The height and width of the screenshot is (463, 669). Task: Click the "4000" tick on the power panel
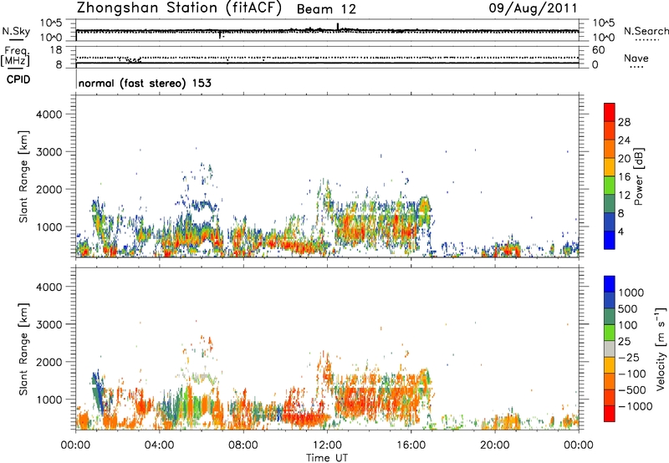pos(49,114)
